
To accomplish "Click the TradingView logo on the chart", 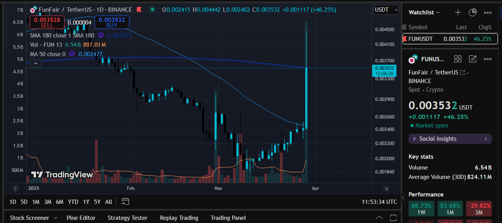I will [62, 175].
